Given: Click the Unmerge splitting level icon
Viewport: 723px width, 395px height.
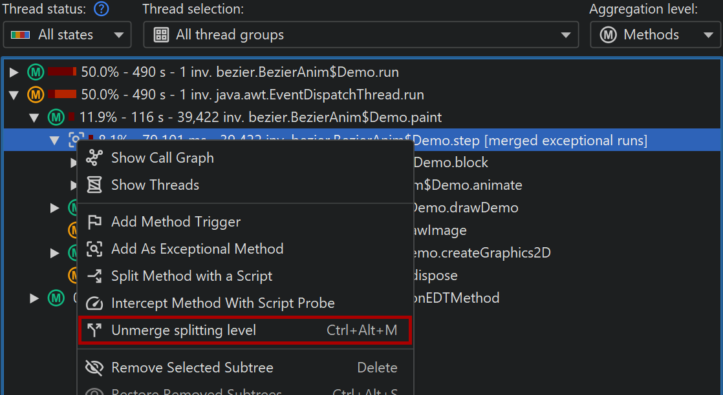Looking at the screenshot, I should tap(94, 330).
